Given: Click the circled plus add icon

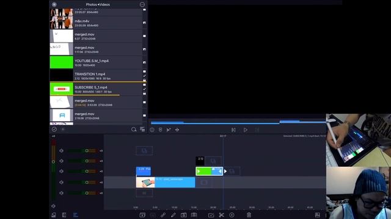Looking at the screenshot, I should pos(232,215).
